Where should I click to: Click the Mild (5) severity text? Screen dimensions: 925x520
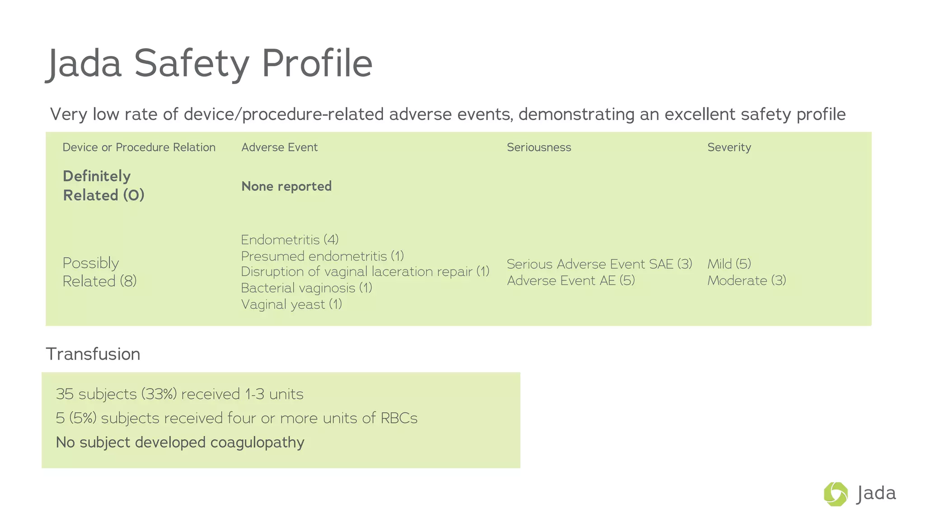[729, 264]
